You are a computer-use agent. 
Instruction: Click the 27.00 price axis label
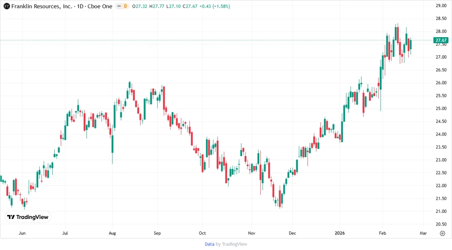pyautogui.click(x=441, y=57)
